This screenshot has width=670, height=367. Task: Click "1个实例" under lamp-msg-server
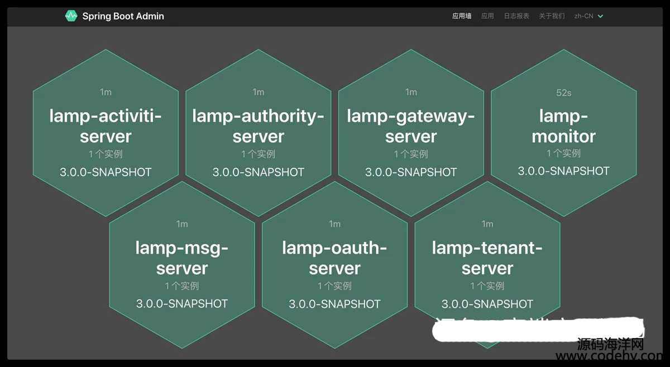point(182,286)
